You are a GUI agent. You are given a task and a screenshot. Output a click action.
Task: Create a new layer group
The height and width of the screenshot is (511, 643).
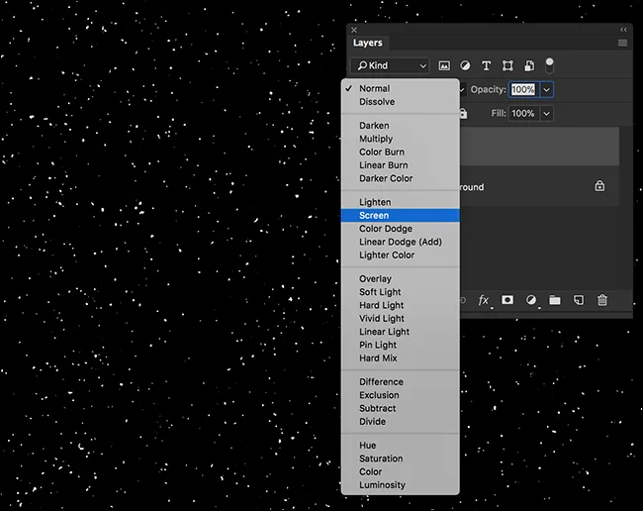point(555,300)
